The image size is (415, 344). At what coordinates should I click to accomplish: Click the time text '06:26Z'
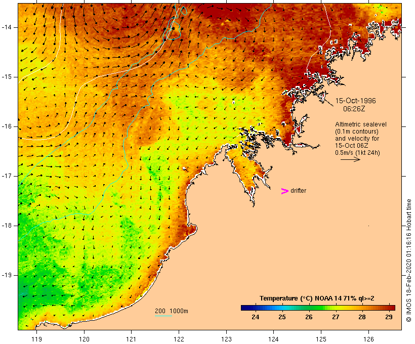354,109
